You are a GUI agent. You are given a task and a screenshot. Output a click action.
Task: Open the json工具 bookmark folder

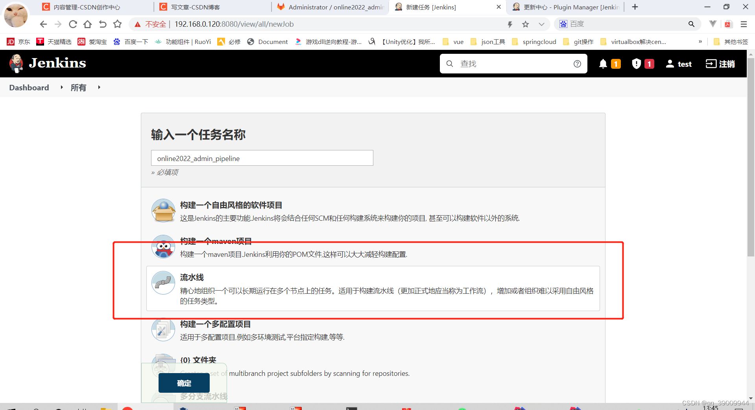487,42
